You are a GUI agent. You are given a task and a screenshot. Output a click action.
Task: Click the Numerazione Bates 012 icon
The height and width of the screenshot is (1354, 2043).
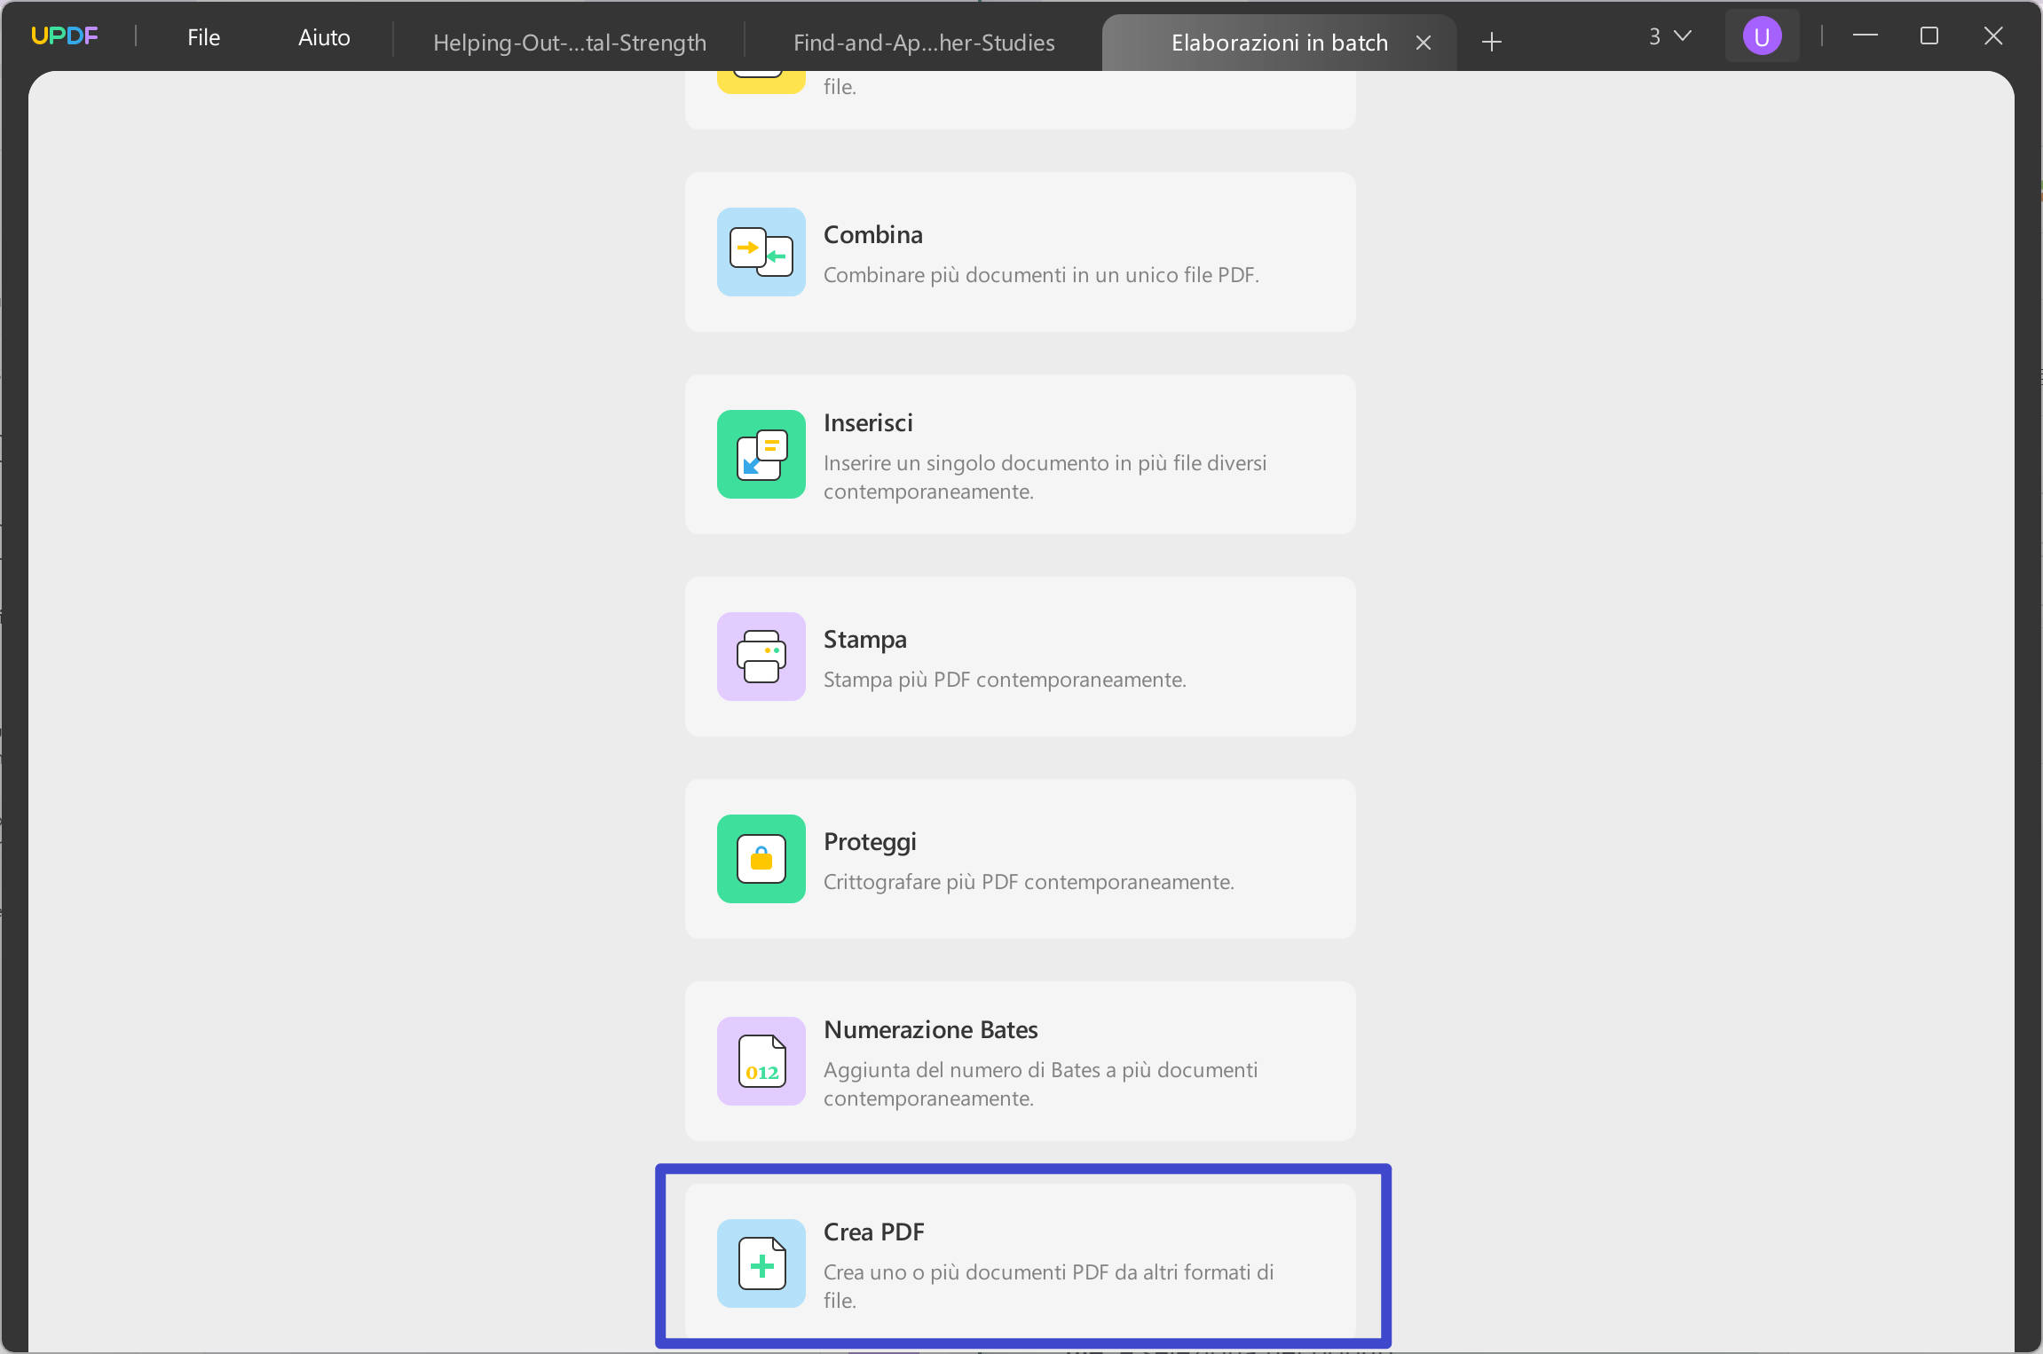(x=761, y=1061)
